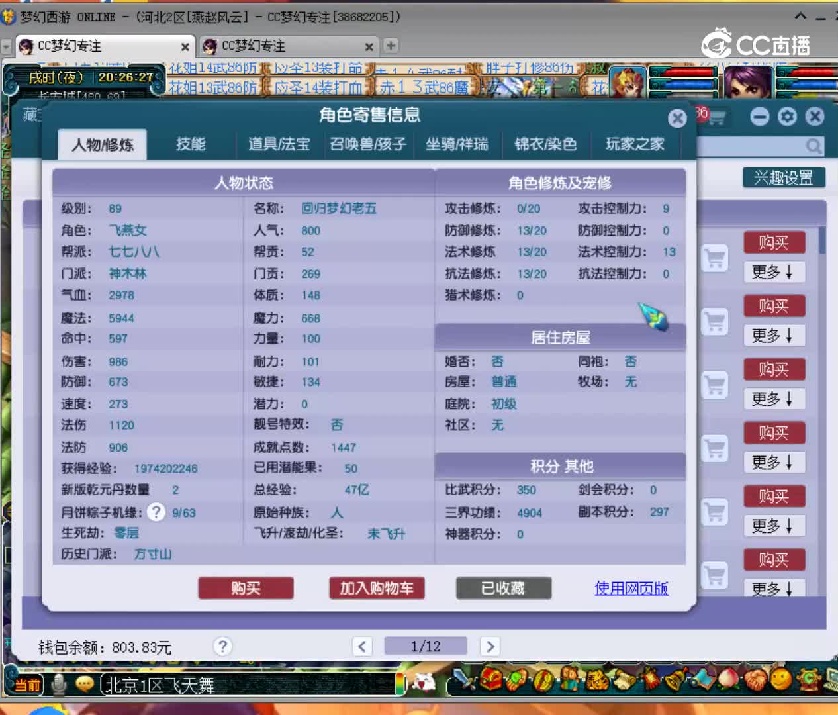Click the 已收藏 button
Viewport: 838px width, 715px height.
tap(503, 588)
